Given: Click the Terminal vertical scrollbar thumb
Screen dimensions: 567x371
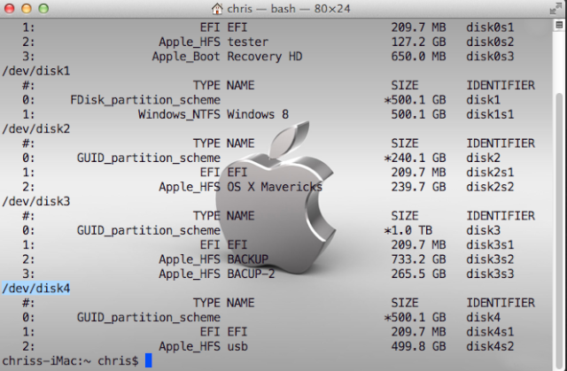Looking at the screenshot, I should tap(559, 229).
